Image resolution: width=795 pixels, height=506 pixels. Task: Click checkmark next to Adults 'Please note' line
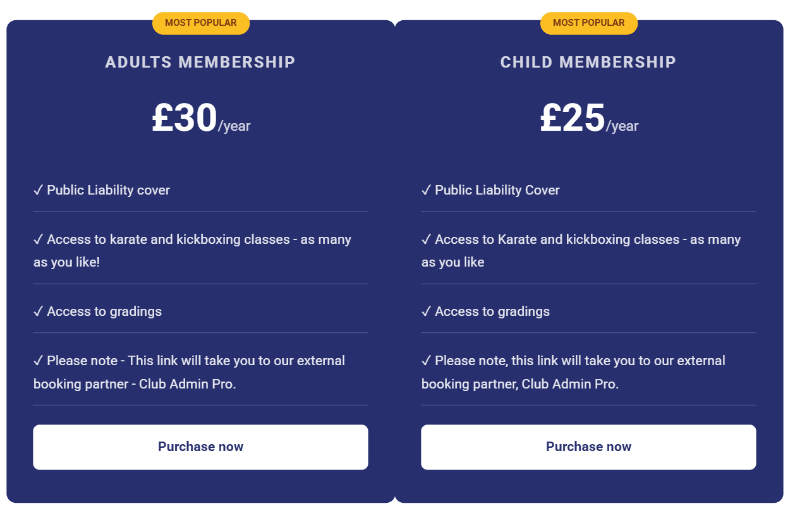click(x=39, y=360)
